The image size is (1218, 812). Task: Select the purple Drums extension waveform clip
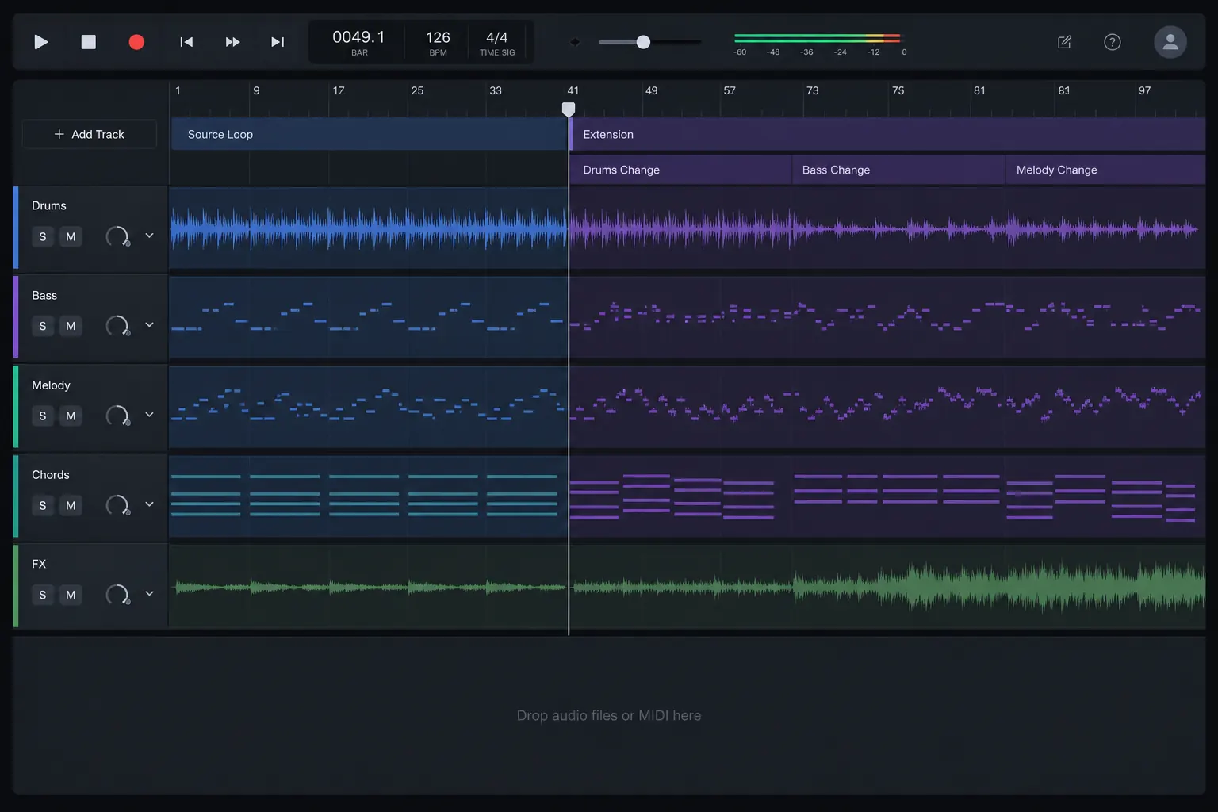[x=887, y=228]
